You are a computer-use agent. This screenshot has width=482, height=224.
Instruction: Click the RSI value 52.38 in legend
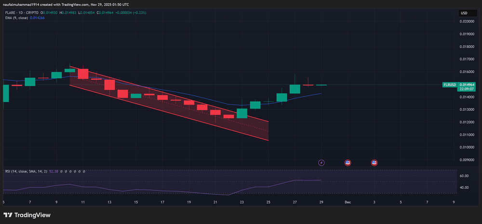54,171
